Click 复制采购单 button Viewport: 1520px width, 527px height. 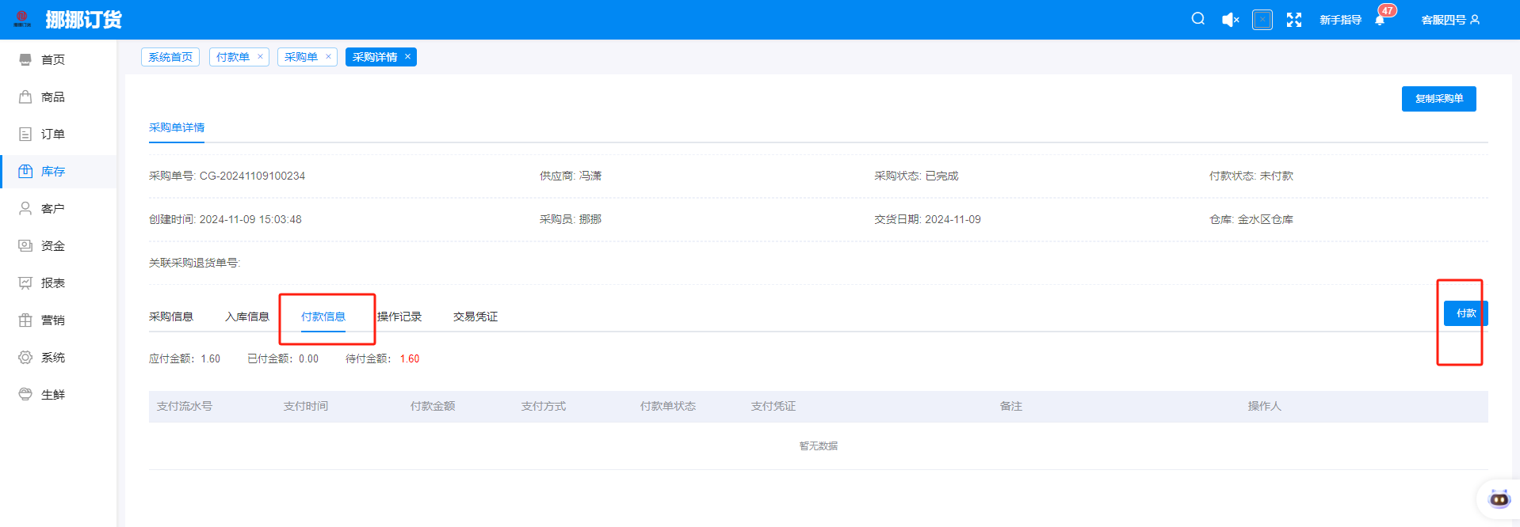pos(1438,99)
